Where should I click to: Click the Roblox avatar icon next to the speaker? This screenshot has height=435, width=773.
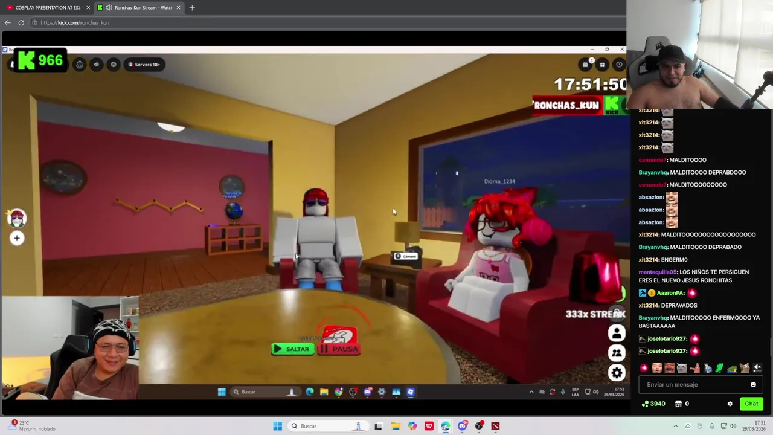79,65
